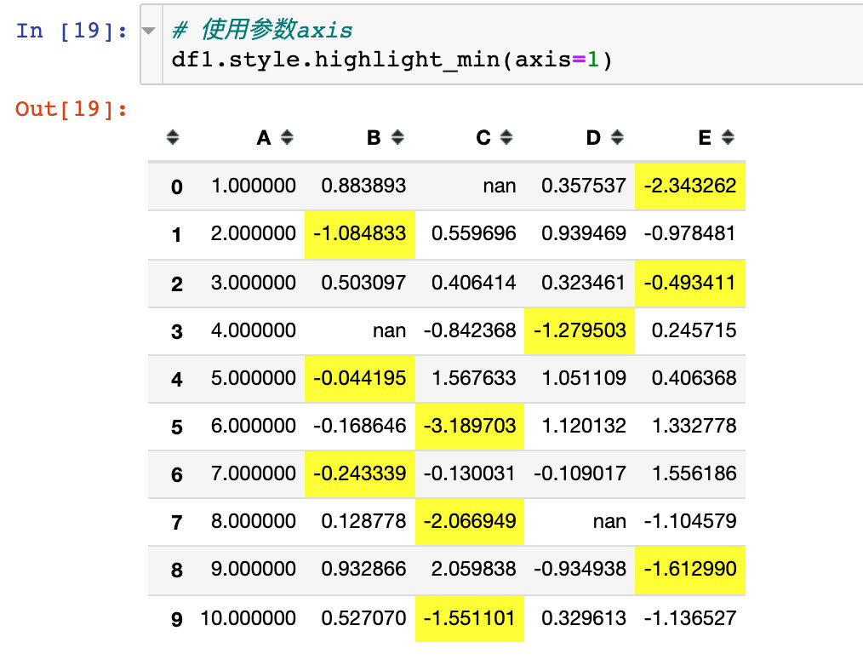Click cell 2.000000 in row 1

tap(254, 234)
